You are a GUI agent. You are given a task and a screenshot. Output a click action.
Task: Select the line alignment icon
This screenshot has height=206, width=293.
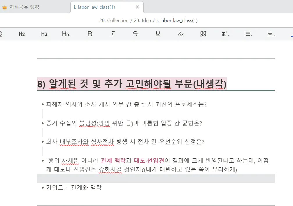tap(270, 34)
